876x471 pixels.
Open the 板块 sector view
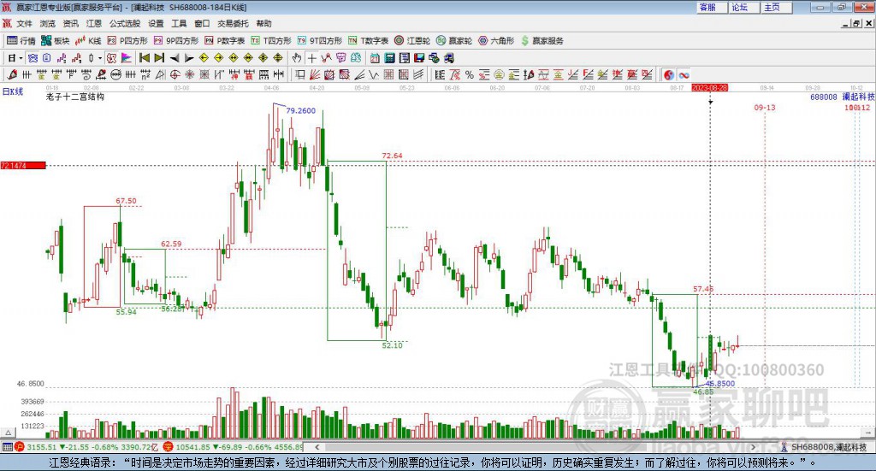click(56, 41)
